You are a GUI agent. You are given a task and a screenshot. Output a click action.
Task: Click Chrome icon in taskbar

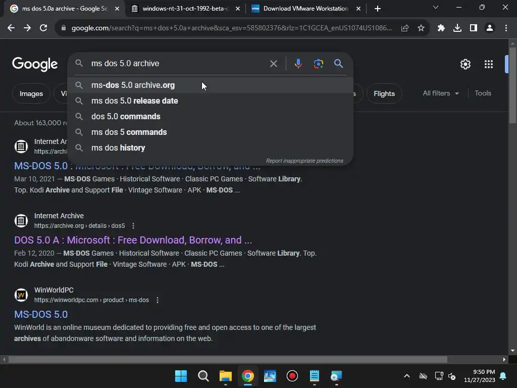point(247,376)
